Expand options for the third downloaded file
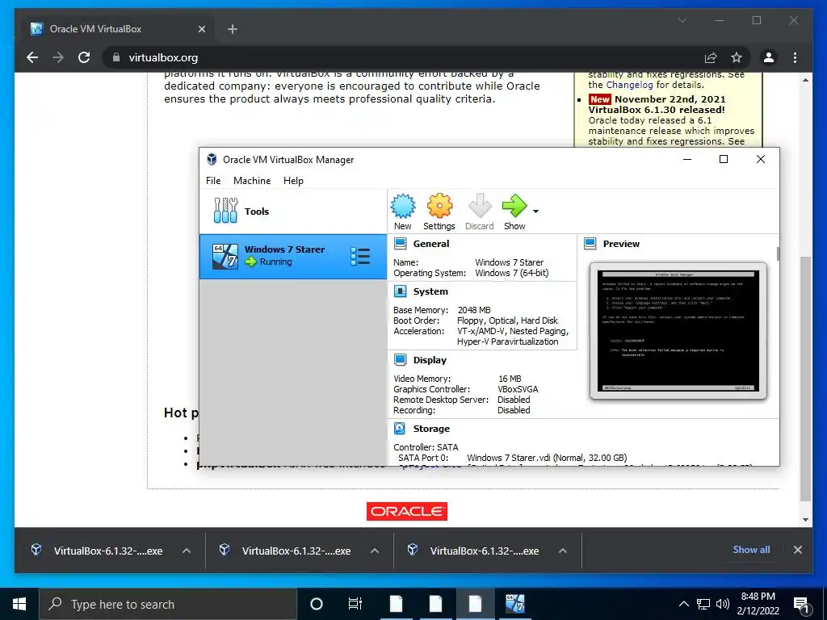This screenshot has height=620, width=827. pos(563,551)
